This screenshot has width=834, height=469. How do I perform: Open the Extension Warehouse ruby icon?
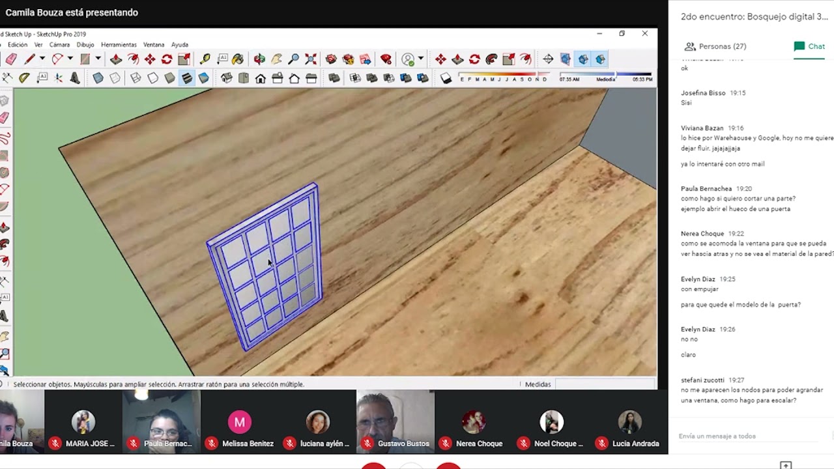click(x=386, y=59)
